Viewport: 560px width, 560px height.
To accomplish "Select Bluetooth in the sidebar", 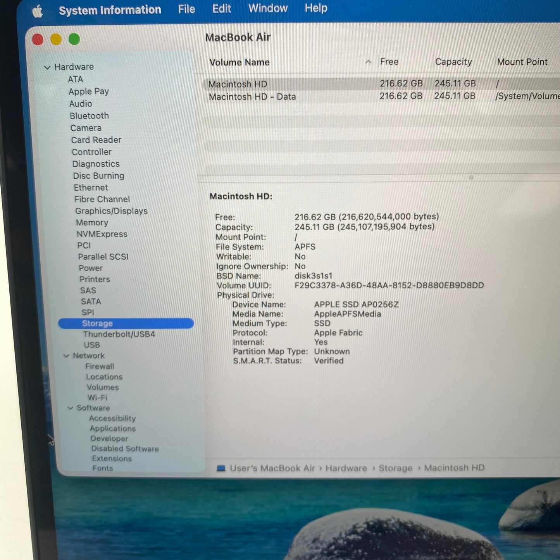I will pos(90,116).
